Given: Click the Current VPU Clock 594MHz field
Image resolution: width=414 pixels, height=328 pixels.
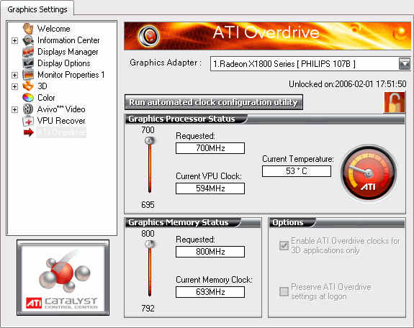Looking at the screenshot, I should pyautogui.click(x=210, y=188).
